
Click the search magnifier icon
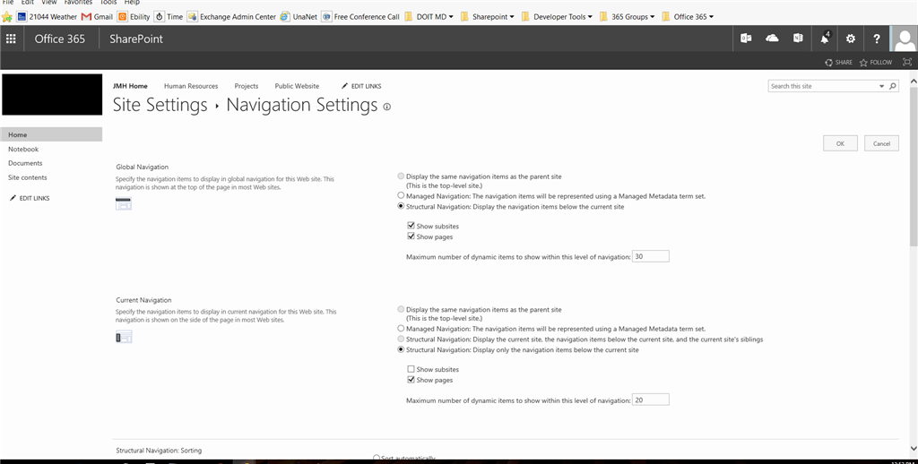(893, 86)
